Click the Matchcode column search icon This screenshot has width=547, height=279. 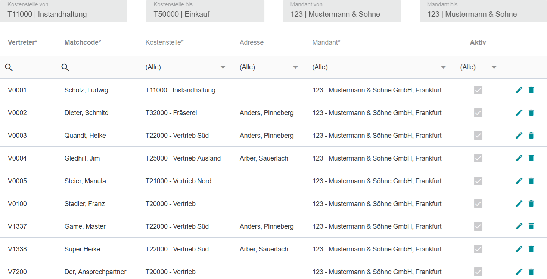[65, 67]
